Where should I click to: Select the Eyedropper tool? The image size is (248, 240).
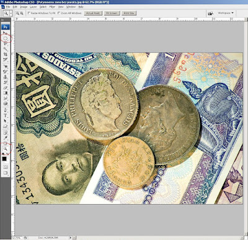click(6, 138)
